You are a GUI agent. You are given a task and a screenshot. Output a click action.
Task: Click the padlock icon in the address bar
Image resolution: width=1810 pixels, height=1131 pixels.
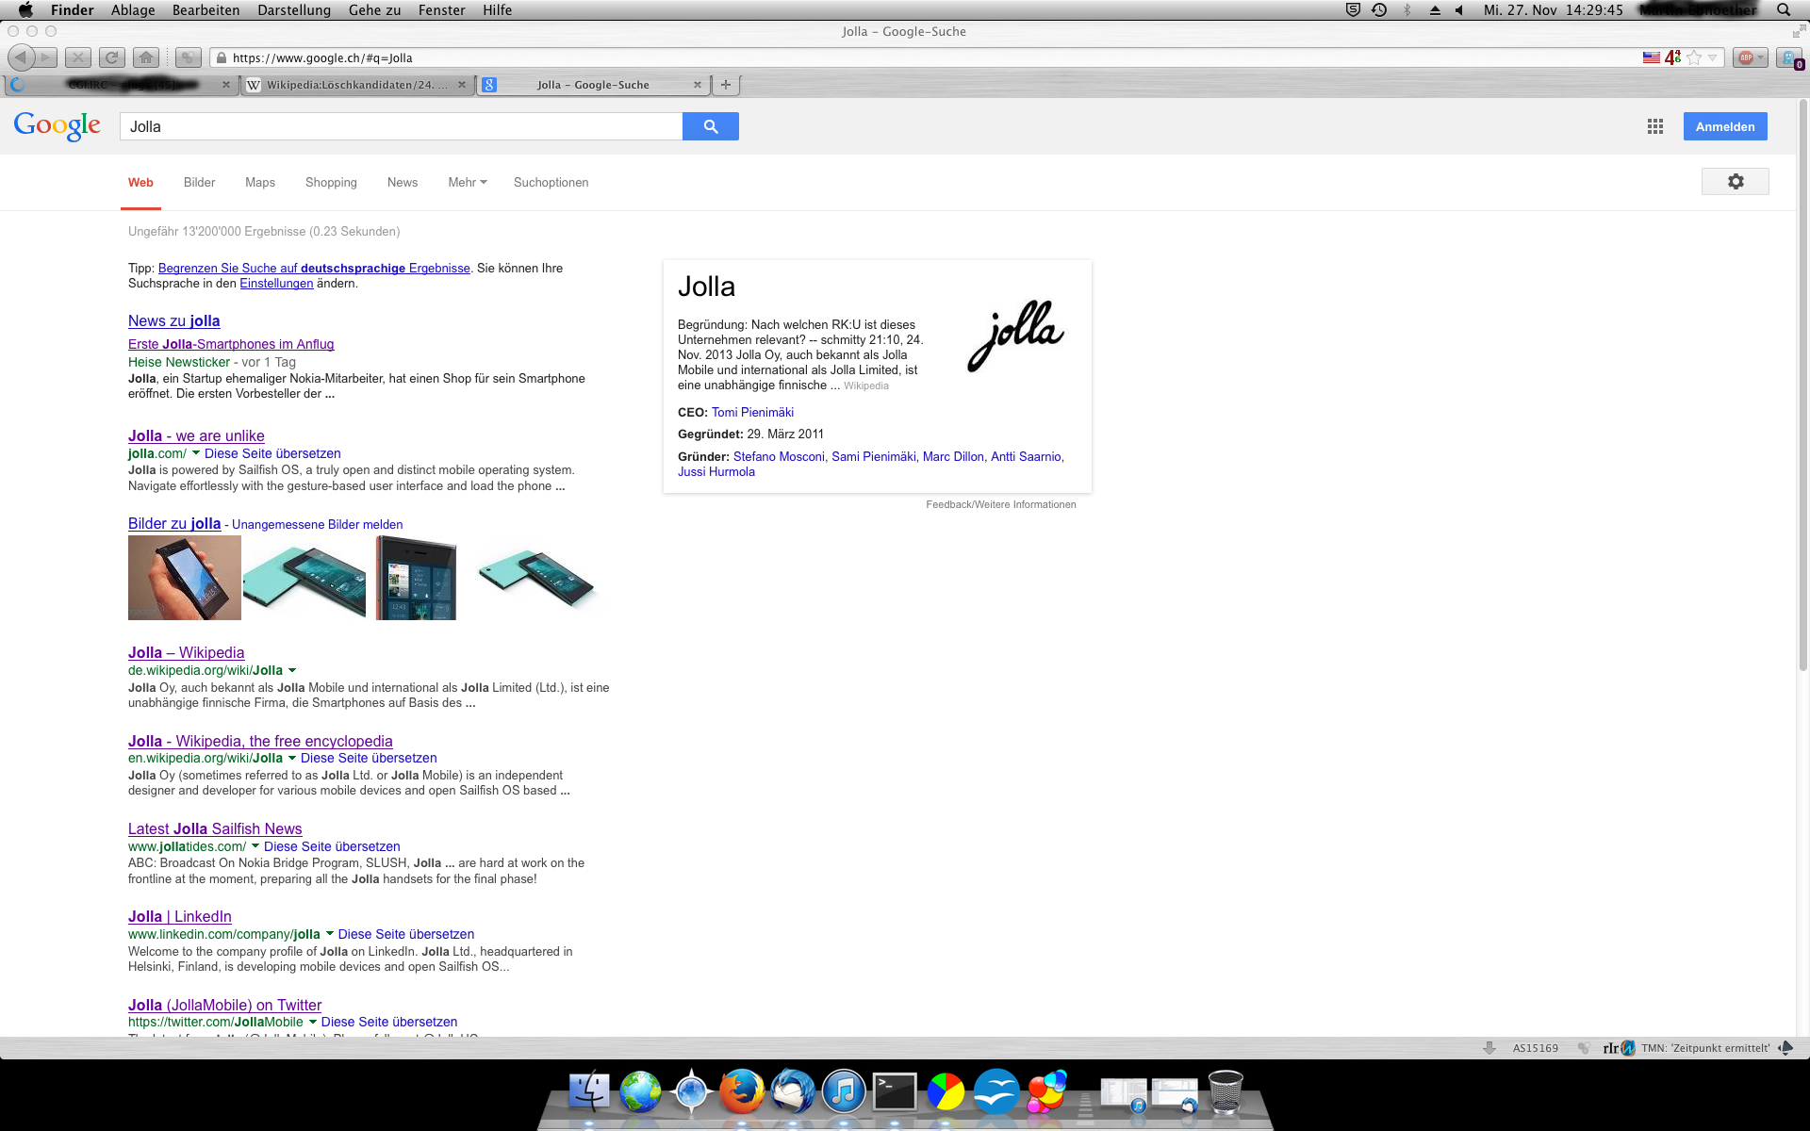point(222,57)
